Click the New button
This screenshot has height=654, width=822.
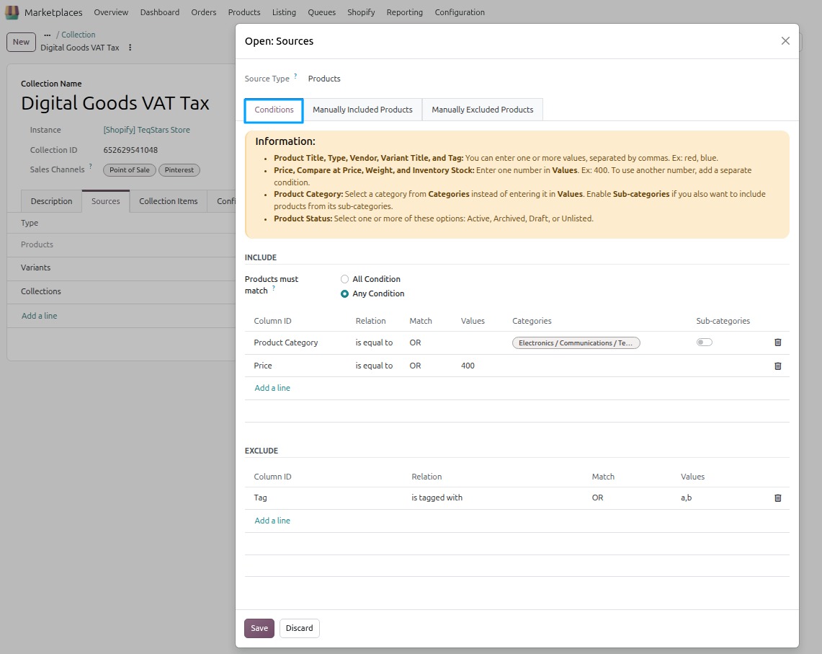[21, 42]
